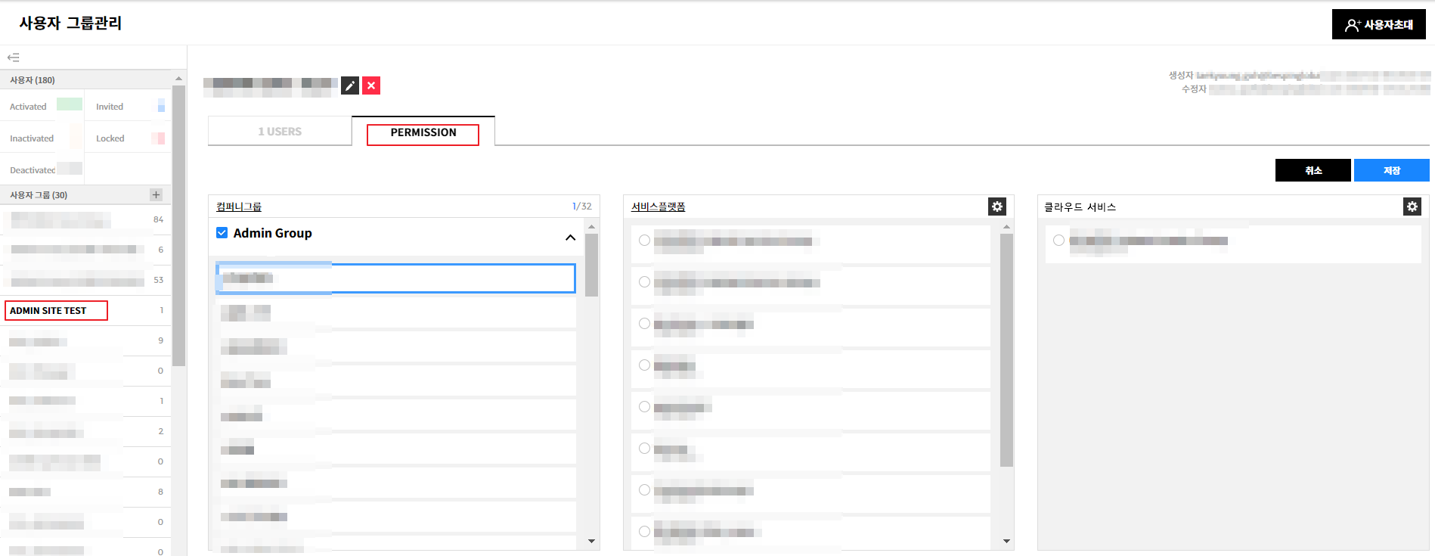Click the Activated users status filter
Viewport: 1435px width, 556px height.
tap(28, 107)
